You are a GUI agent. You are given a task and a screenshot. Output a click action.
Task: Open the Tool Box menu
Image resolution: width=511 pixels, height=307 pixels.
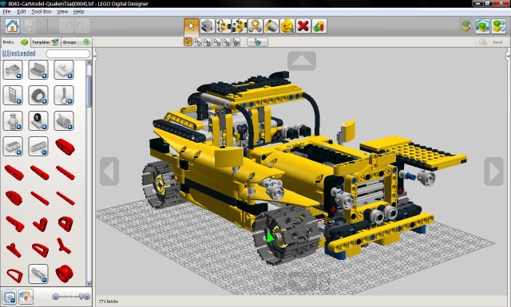coord(42,11)
